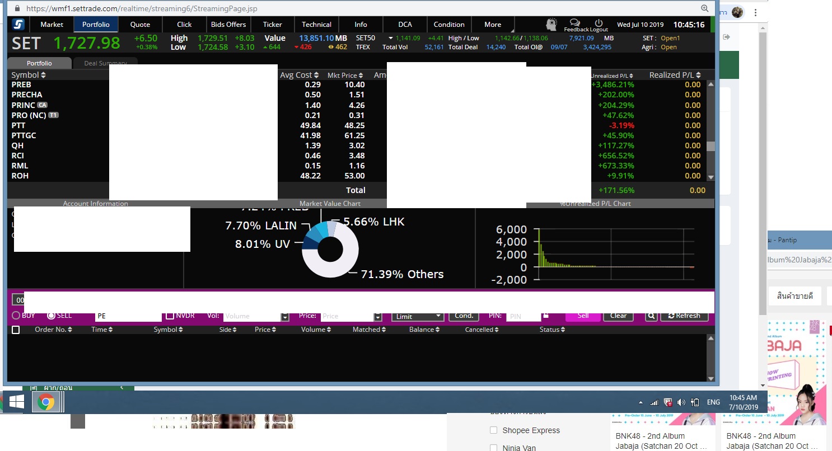
Task: Click the ROH symbol in portfolio
Action: click(20, 176)
